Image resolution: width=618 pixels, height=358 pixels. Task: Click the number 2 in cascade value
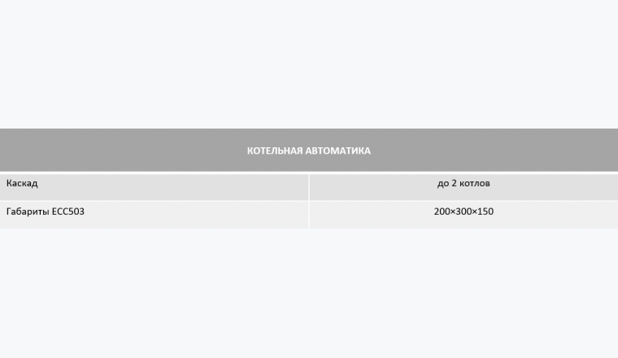454,183
